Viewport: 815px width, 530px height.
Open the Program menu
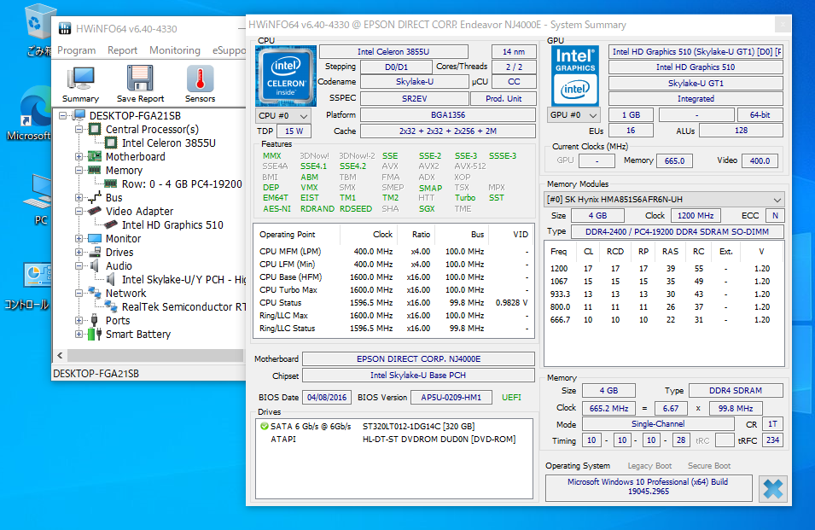pyautogui.click(x=76, y=50)
